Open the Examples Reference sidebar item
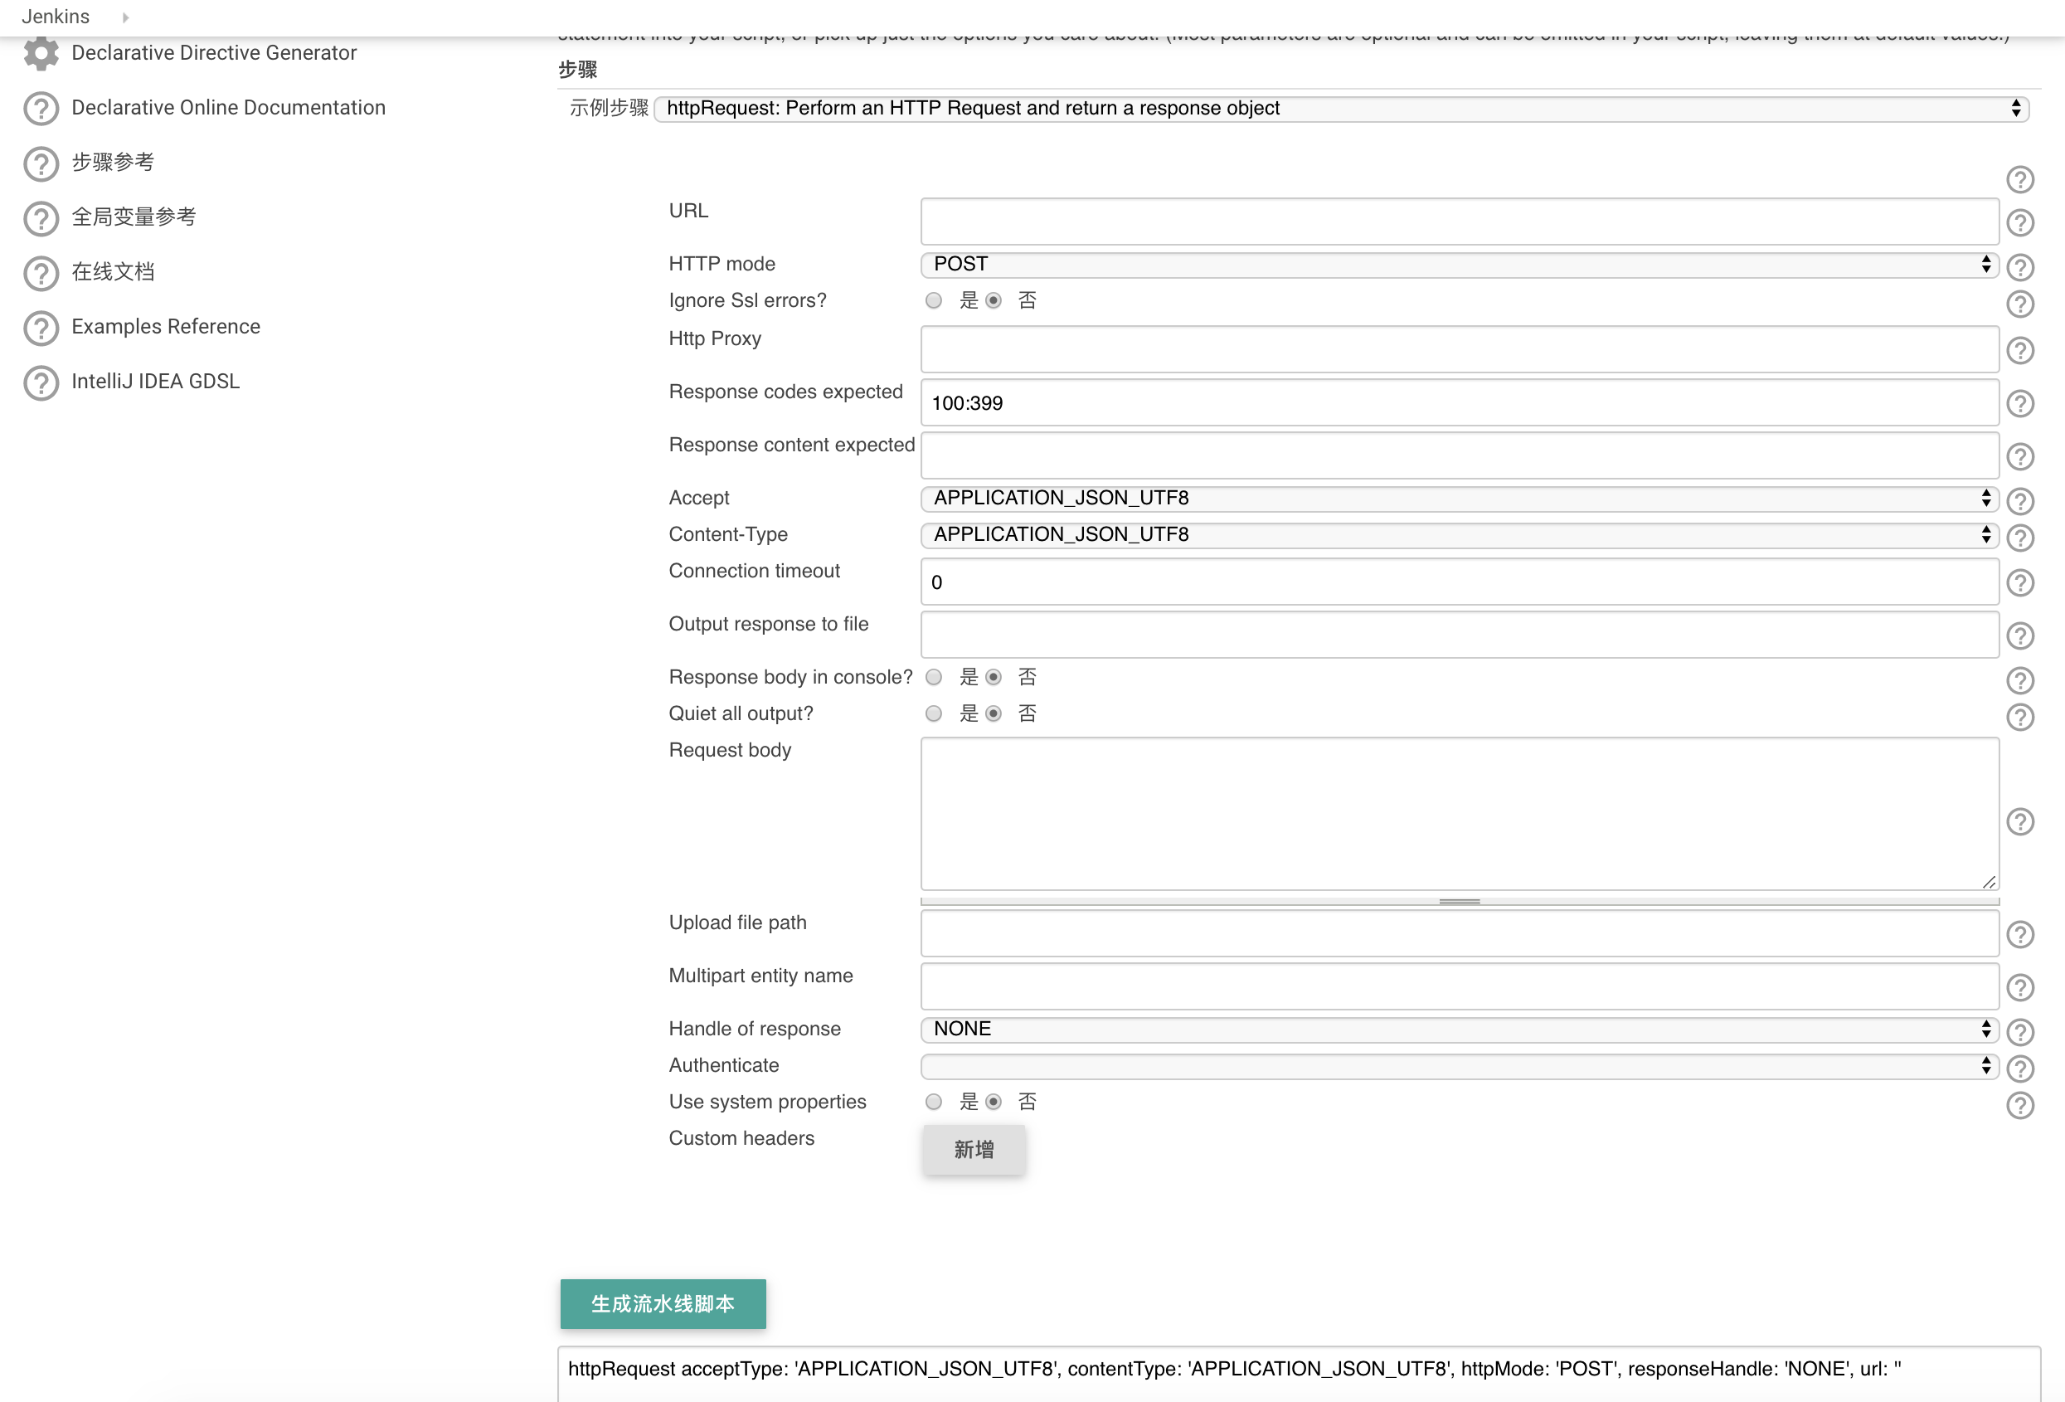The width and height of the screenshot is (2065, 1402). (165, 326)
